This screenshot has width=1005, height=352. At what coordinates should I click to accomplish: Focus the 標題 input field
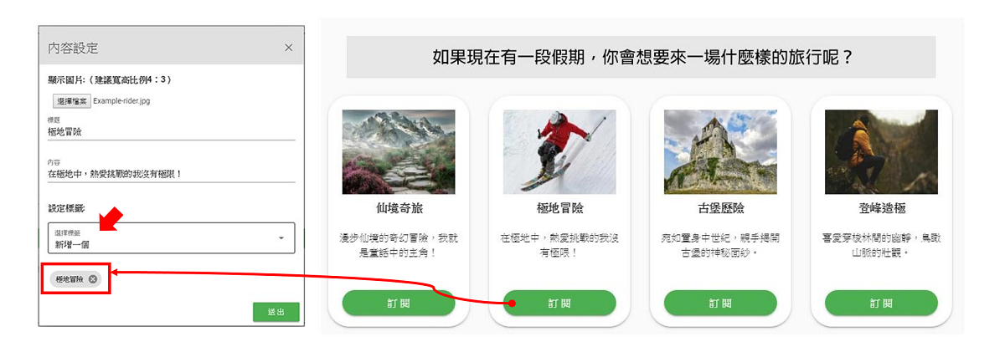[x=172, y=131]
